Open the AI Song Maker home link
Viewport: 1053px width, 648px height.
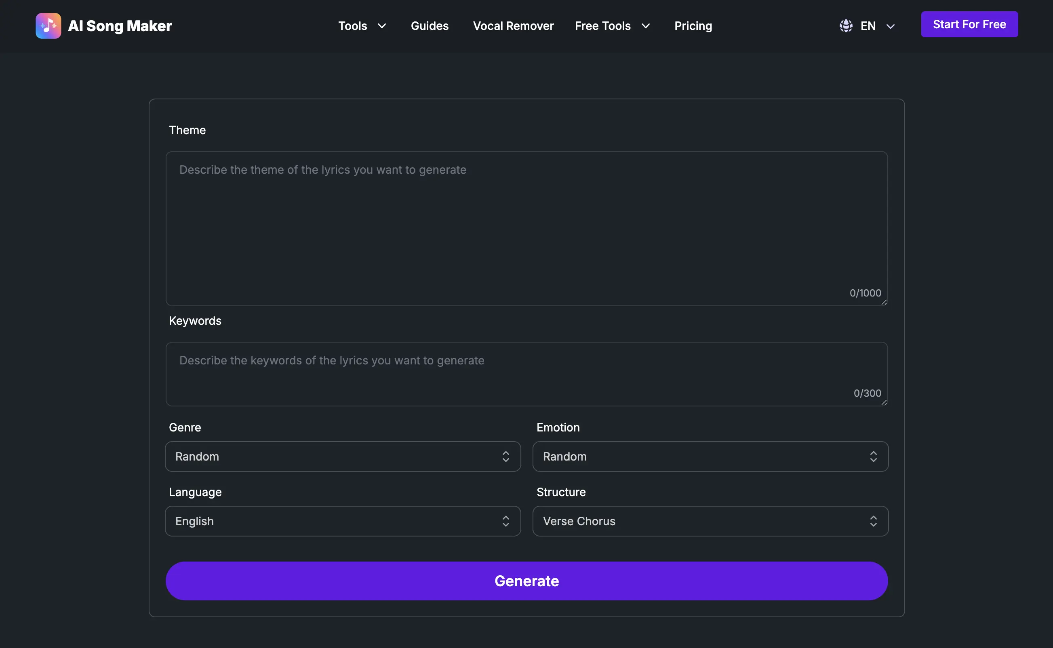(104, 26)
